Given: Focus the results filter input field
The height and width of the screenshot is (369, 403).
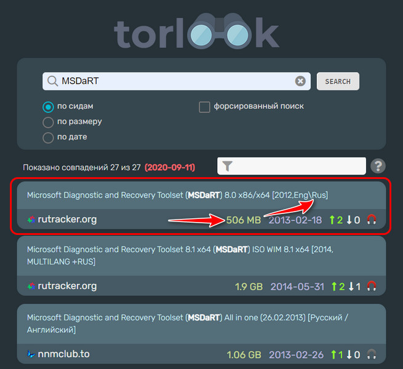Looking at the screenshot, I should 292,166.
